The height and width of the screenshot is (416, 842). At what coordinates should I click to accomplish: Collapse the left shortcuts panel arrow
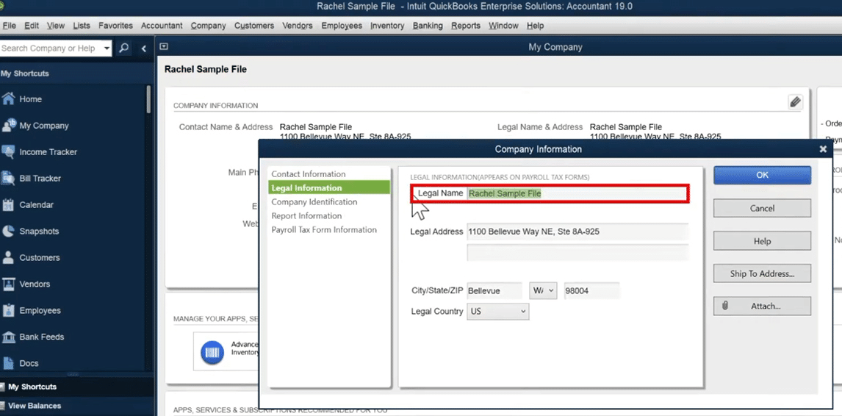click(x=144, y=49)
